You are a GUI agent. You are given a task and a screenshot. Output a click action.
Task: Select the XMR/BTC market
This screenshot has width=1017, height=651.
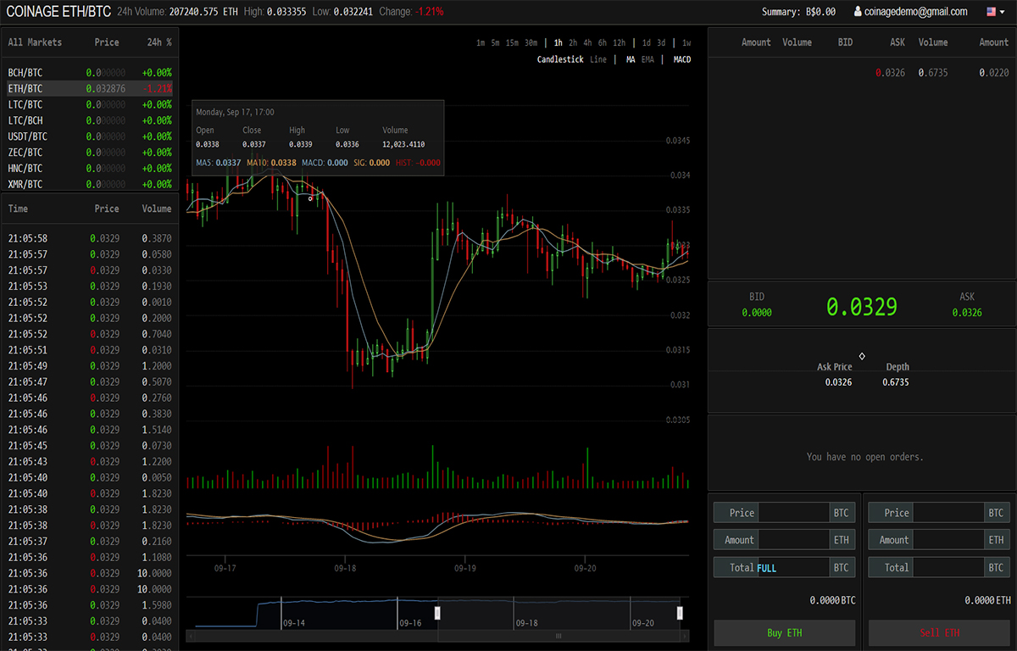click(90, 184)
